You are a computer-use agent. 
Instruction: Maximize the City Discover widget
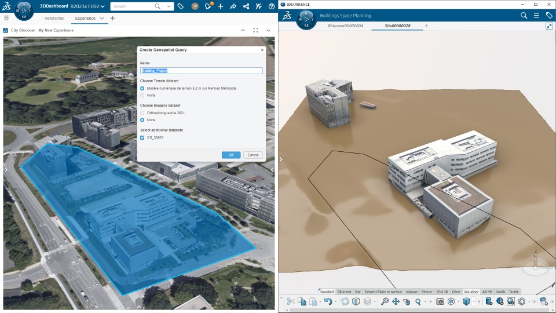pos(255,30)
